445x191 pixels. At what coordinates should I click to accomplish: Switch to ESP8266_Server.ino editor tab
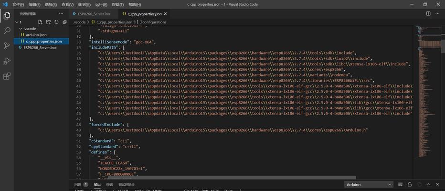pyautogui.click(x=94, y=14)
